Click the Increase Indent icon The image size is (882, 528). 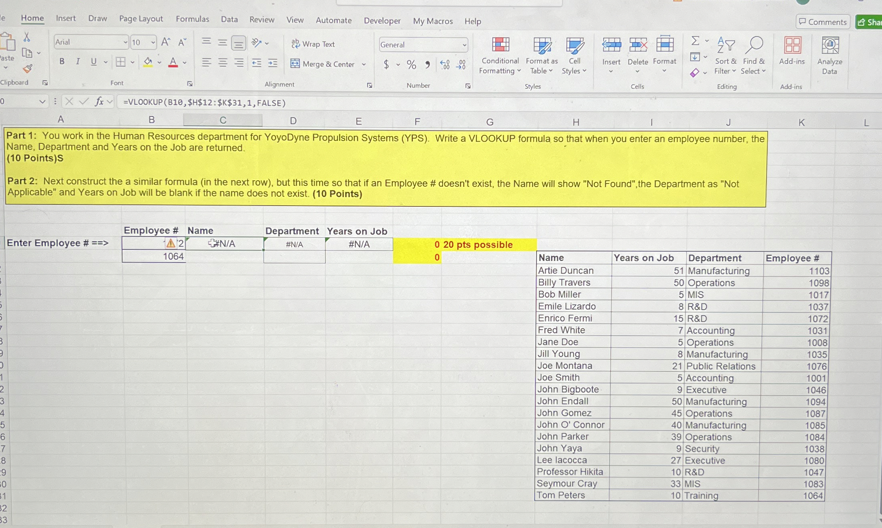click(272, 63)
